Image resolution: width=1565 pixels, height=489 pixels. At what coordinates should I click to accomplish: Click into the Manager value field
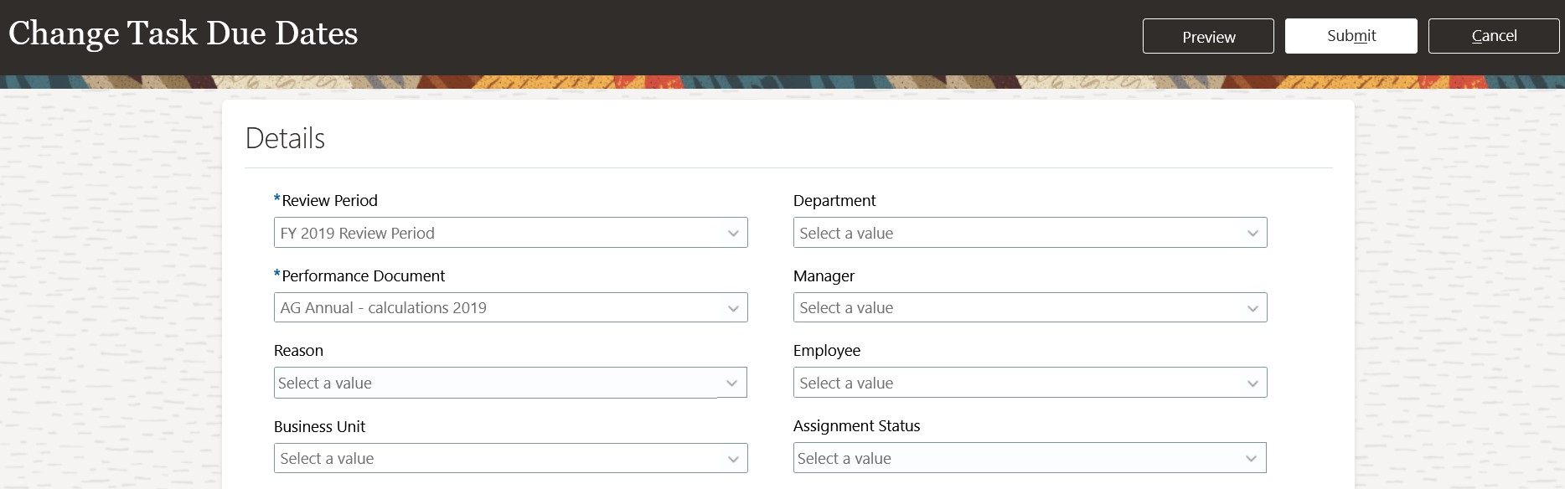pos(1030,307)
